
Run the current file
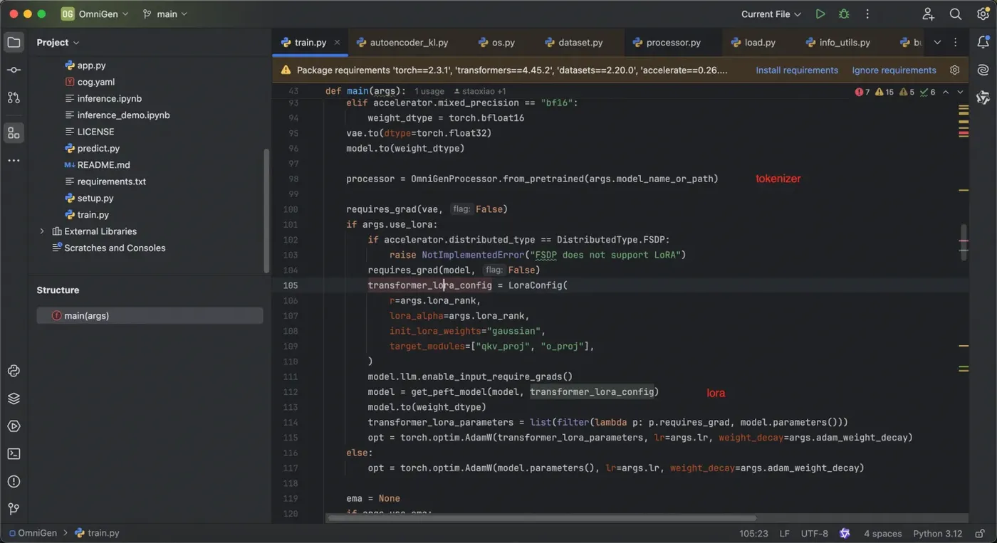tap(820, 14)
